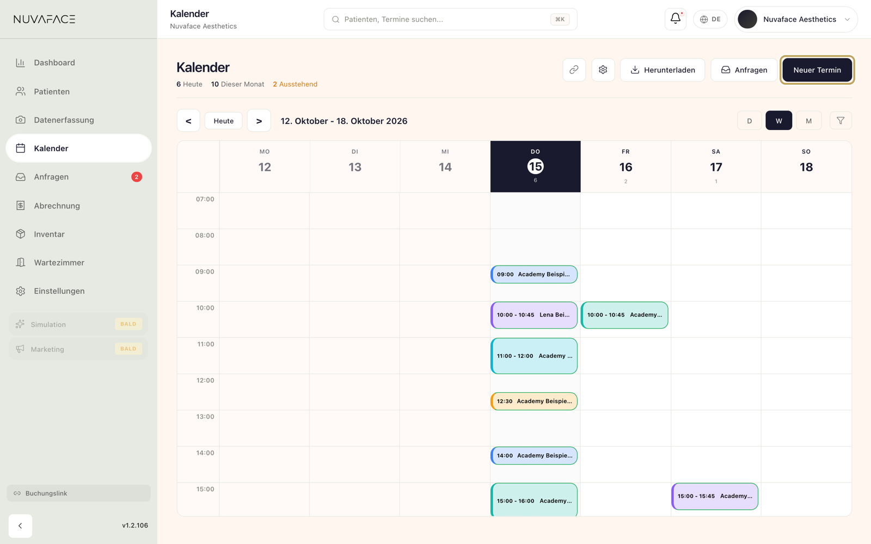Click 2 Ausstehend status text

click(x=295, y=84)
